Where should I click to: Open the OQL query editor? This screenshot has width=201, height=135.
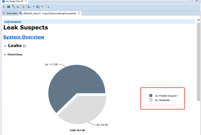18,7
